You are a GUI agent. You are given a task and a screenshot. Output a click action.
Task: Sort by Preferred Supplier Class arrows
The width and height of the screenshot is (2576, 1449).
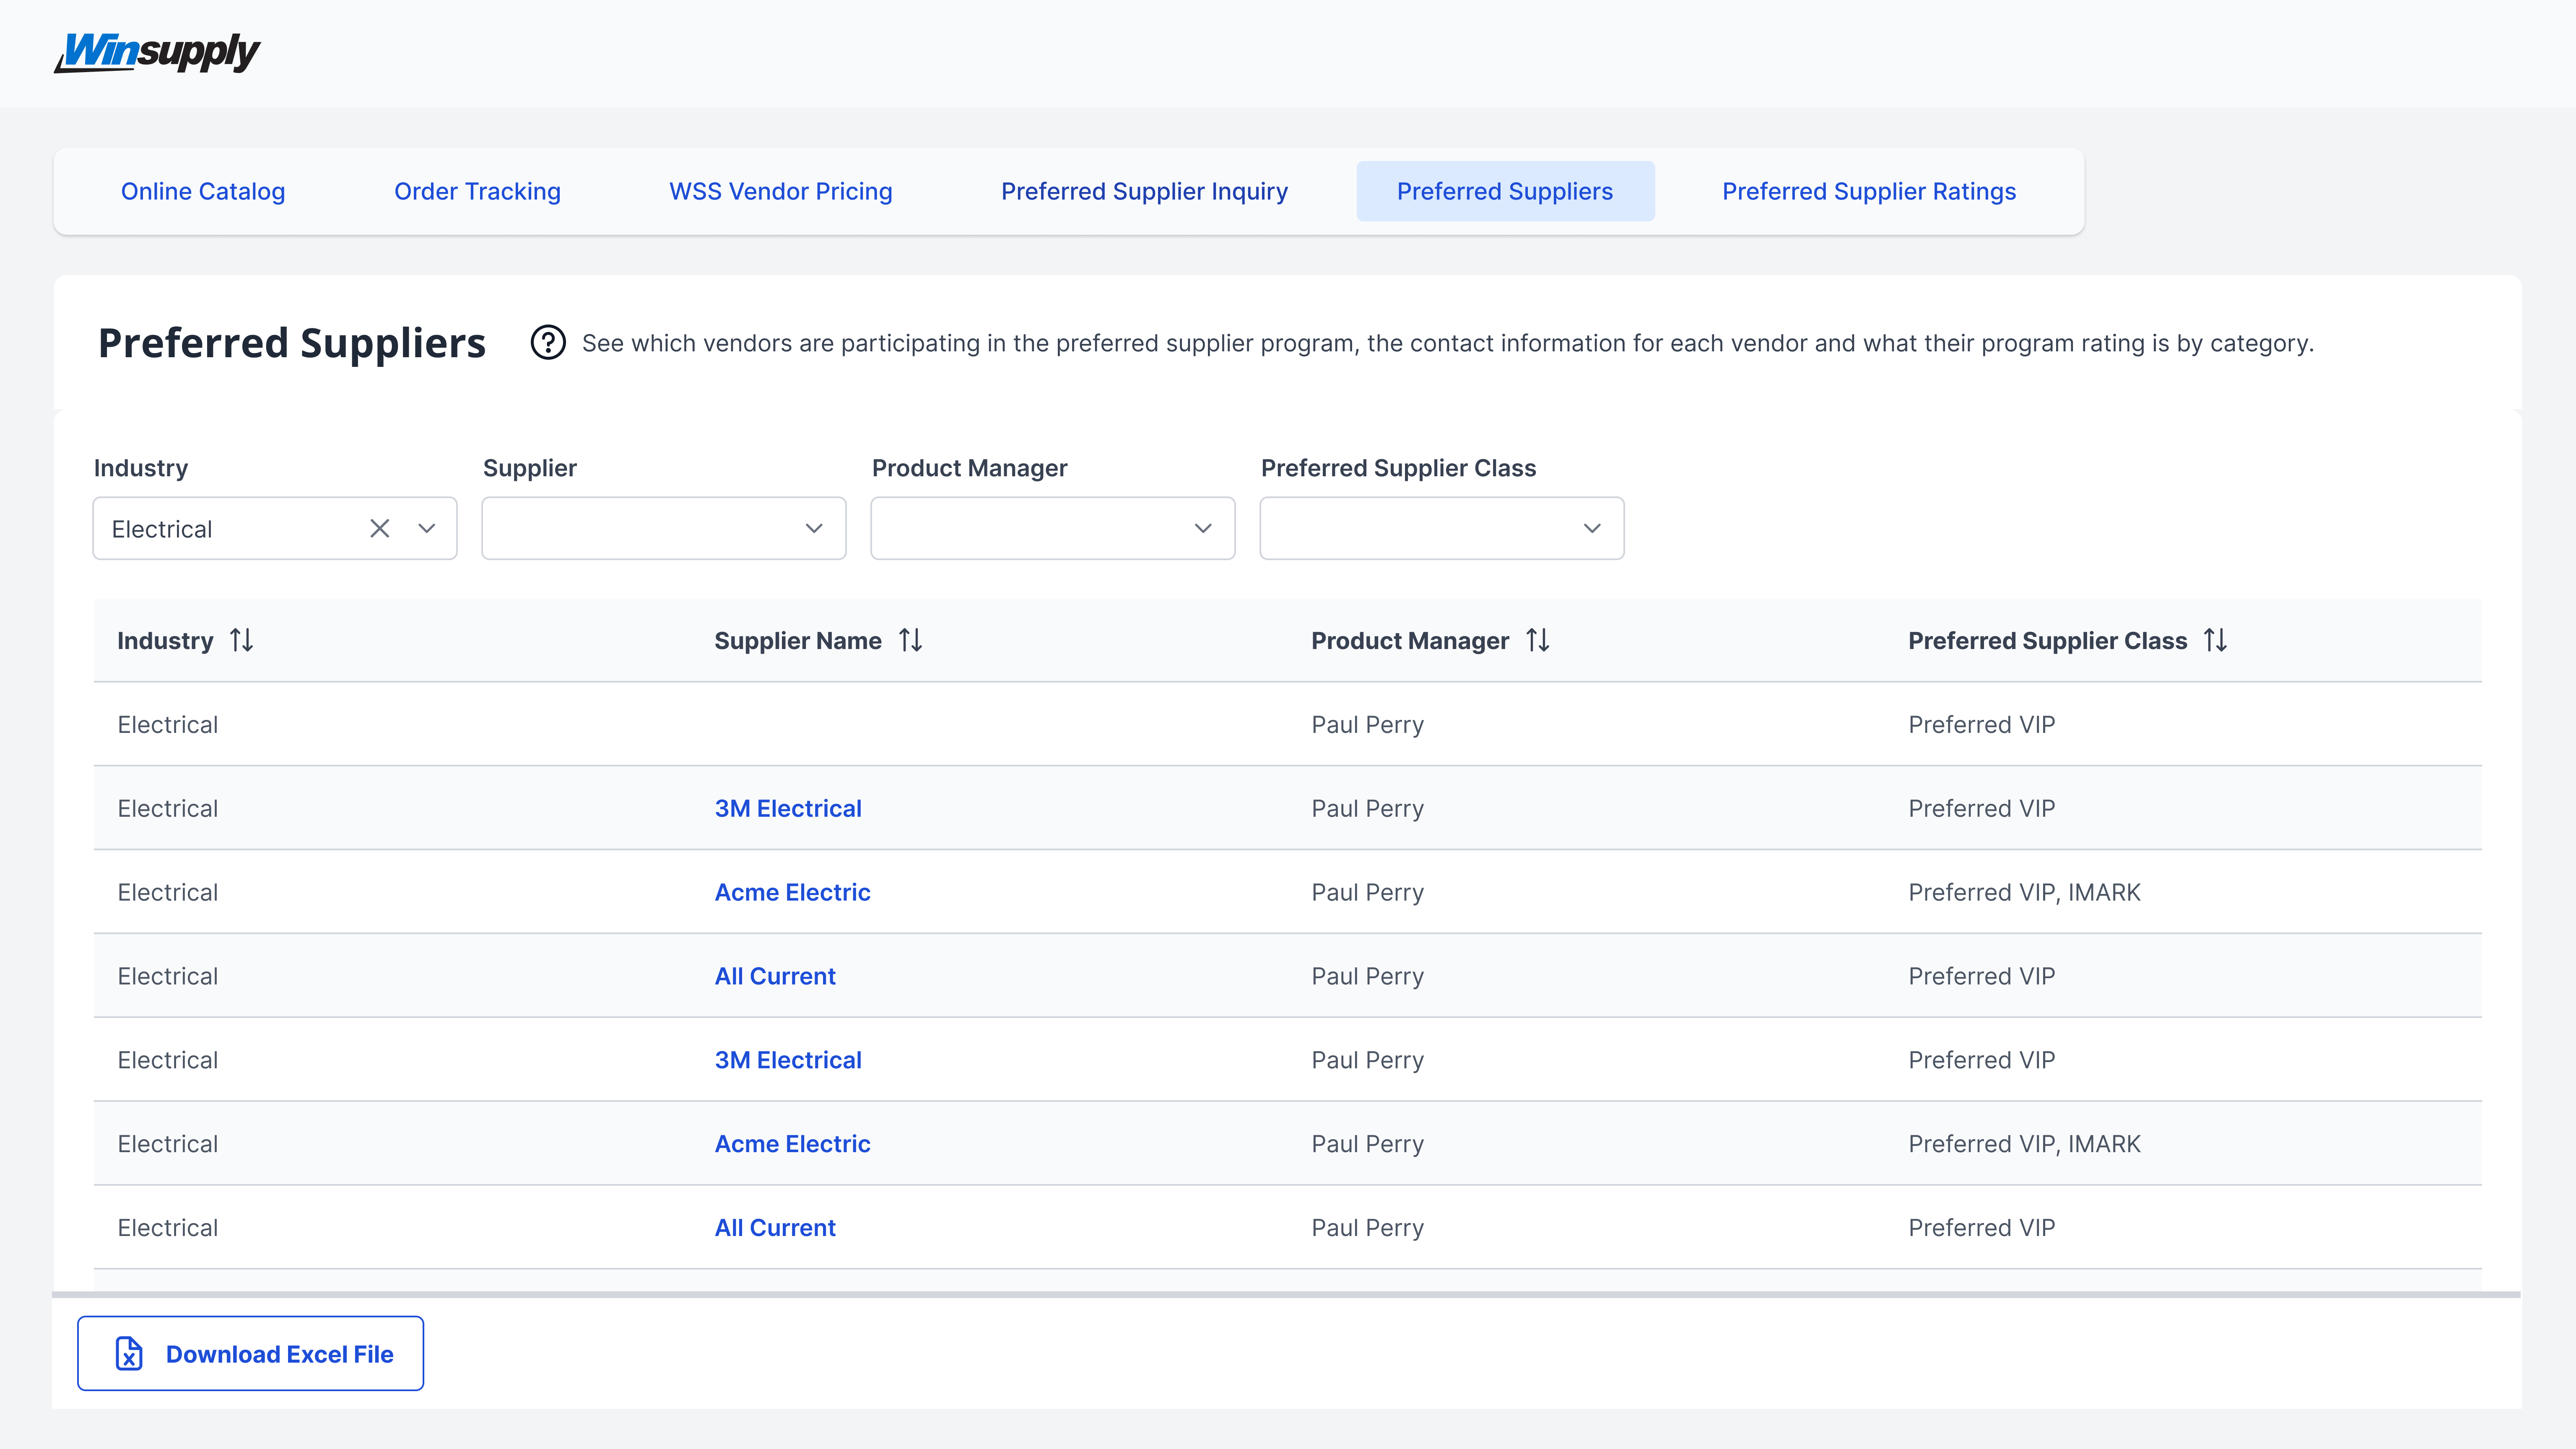click(2215, 640)
